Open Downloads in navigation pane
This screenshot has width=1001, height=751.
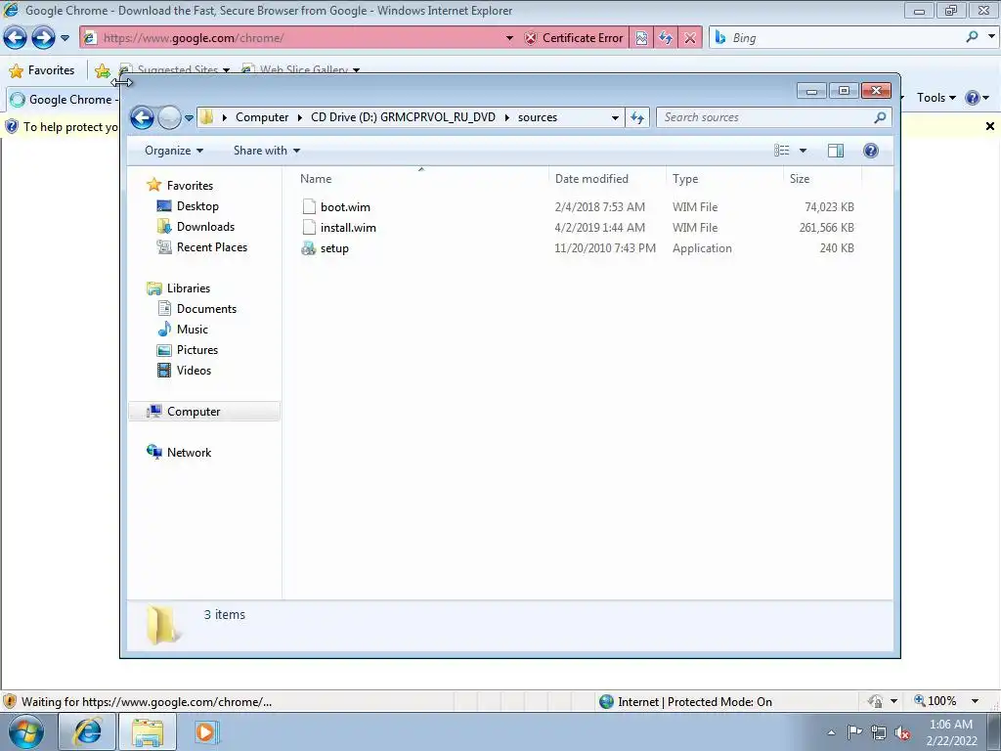(x=205, y=227)
